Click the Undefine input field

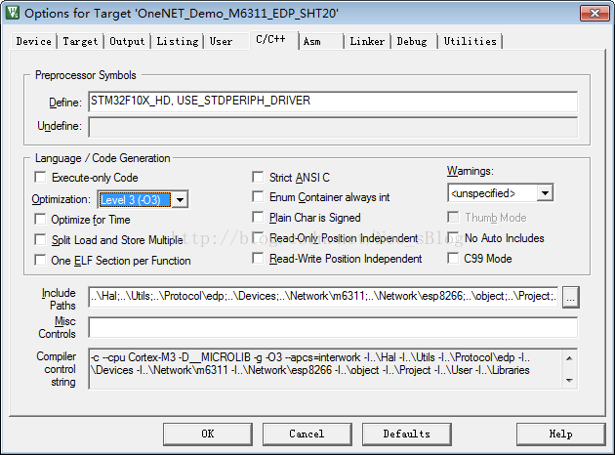(x=333, y=127)
